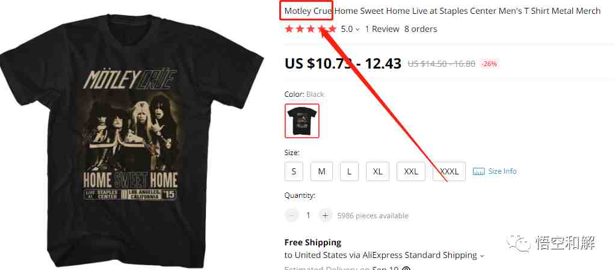This screenshot has width=615, height=270.
Task: Click the plus quantity icon
Action: tap(325, 215)
